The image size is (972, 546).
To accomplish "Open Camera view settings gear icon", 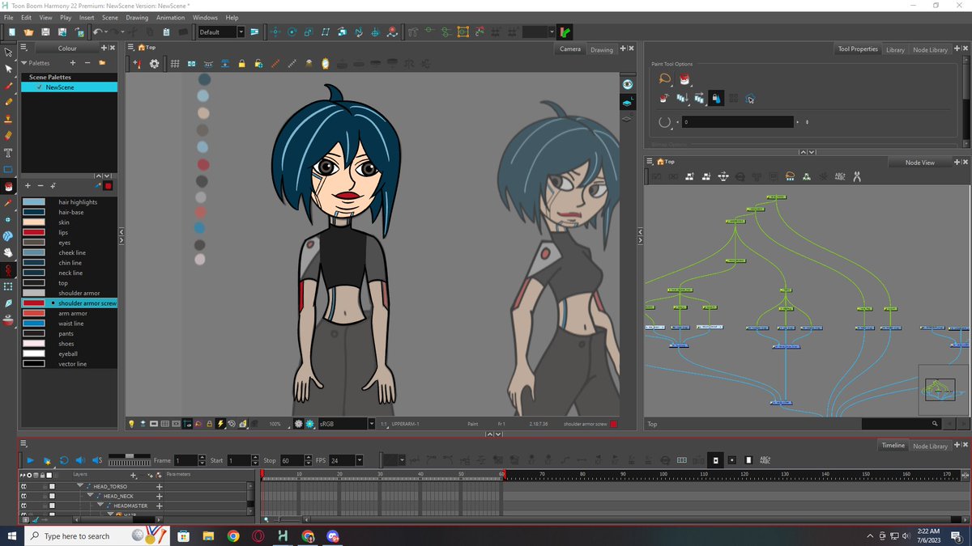I will [154, 63].
